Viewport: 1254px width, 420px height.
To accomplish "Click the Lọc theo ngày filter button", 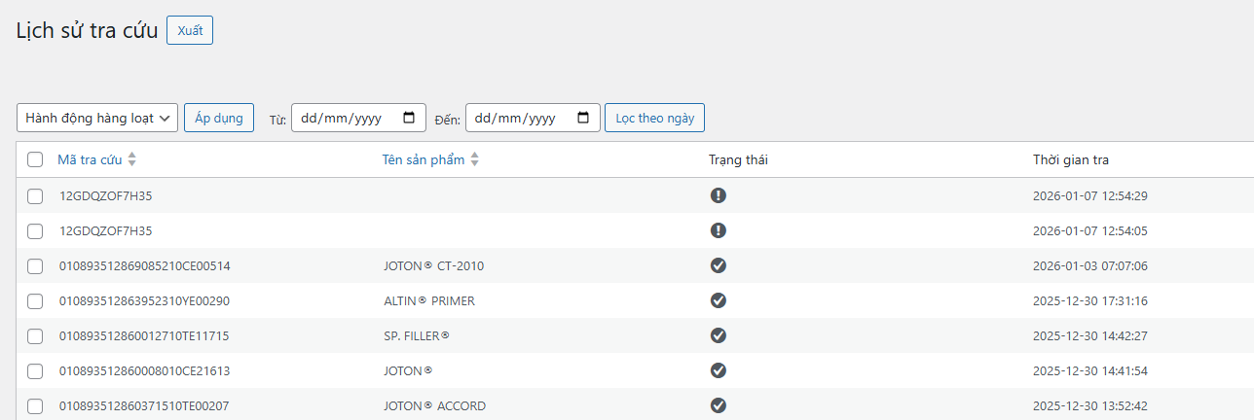I will [654, 118].
